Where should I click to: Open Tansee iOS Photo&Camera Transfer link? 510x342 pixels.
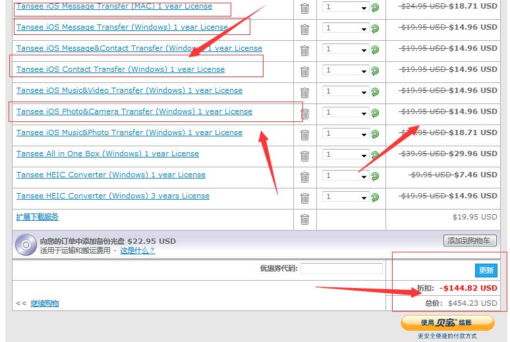pos(134,111)
